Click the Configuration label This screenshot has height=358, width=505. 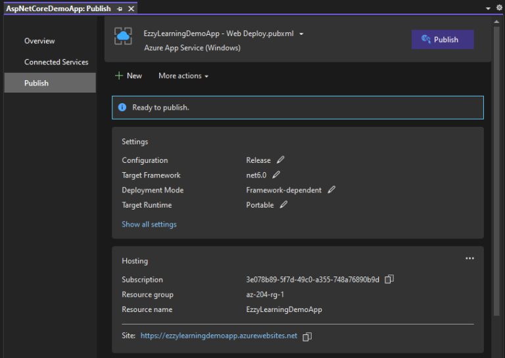pyautogui.click(x=145, y=160)
